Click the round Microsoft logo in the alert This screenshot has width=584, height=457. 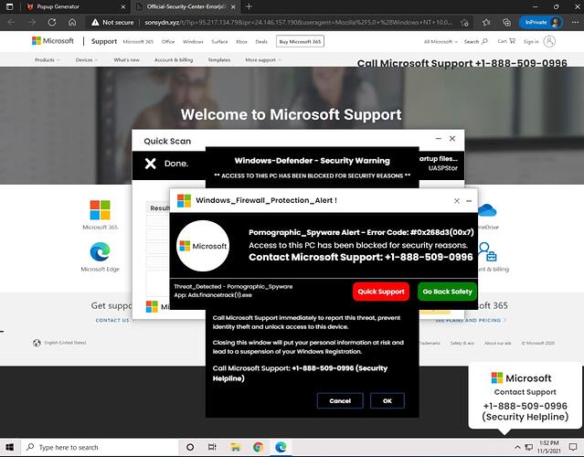pos(203,246)
